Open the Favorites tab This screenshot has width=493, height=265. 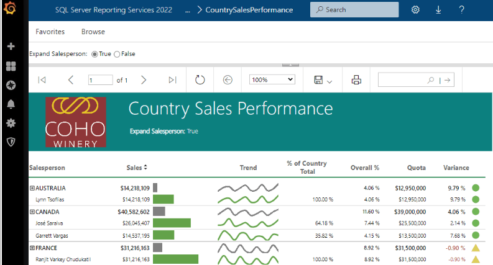pos(50,32)
